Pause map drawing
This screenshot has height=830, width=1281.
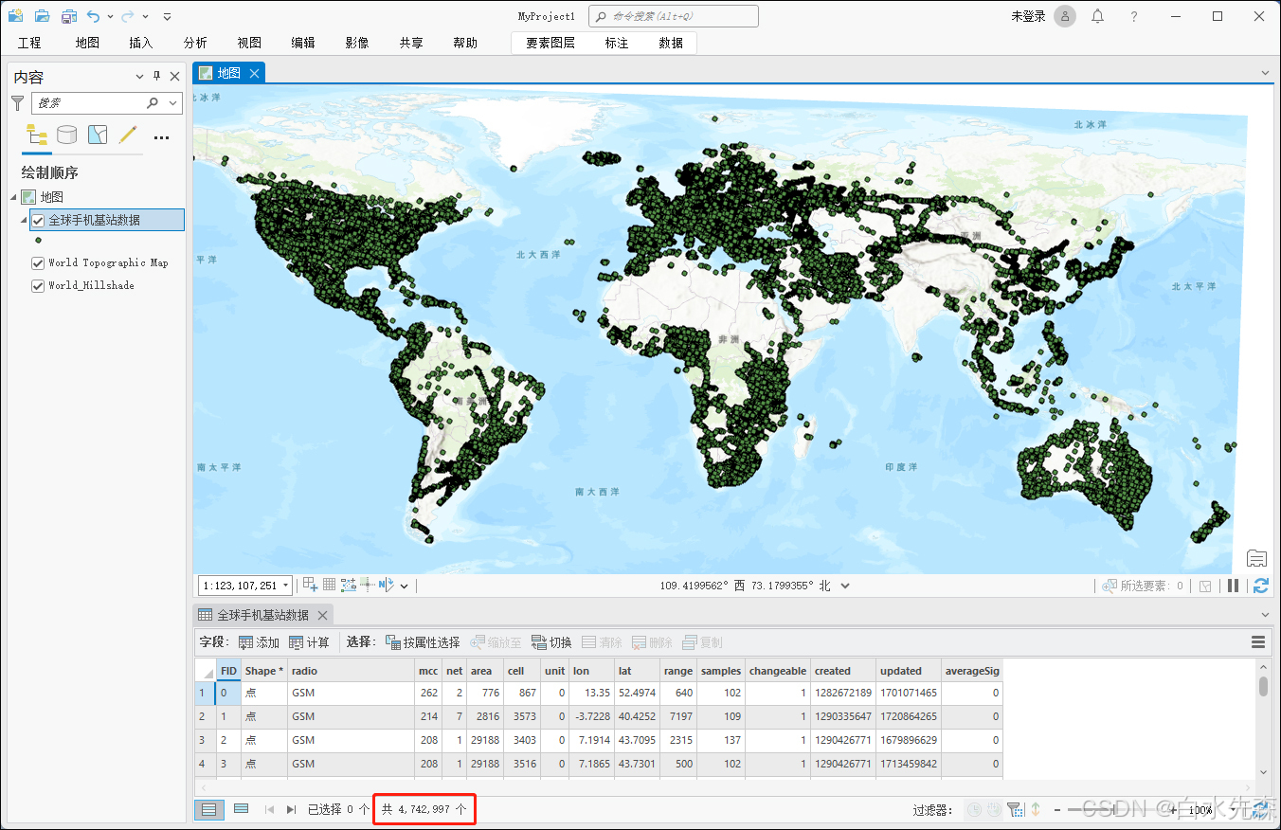[1234, 586]
